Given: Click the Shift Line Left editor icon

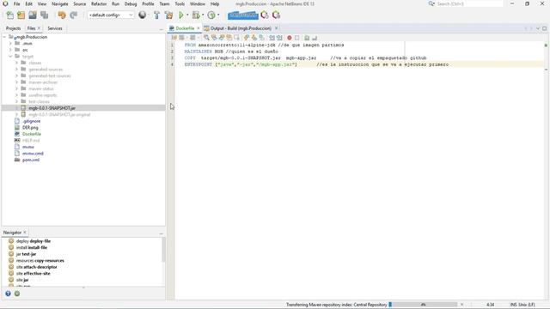Looking at the screenshot, I should 272,38.
